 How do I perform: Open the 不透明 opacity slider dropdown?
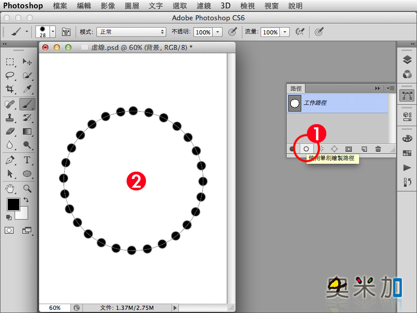point(218,32)
